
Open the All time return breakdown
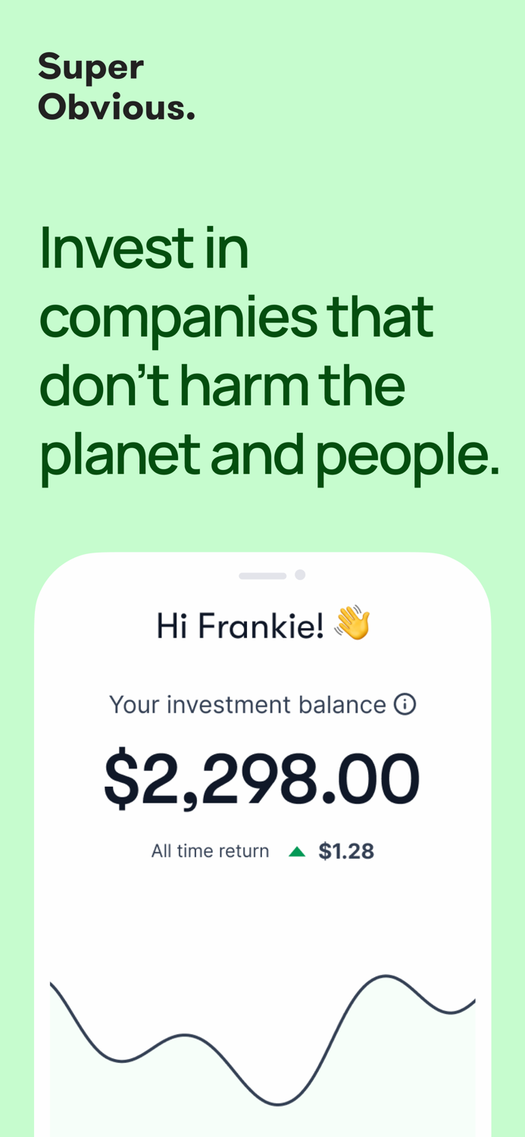click(210, 850)
